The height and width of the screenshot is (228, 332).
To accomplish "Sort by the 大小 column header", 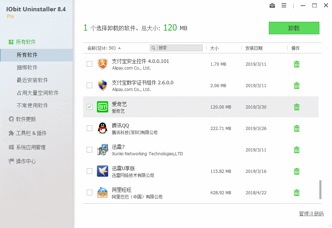I will coord(214,48).
